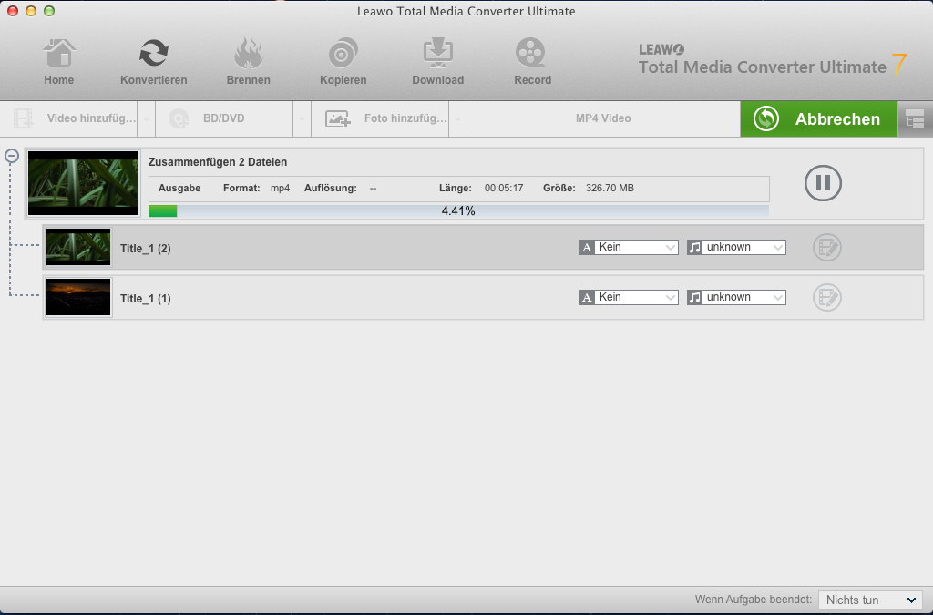The height and width of the screenshot is (615, 933).
Task: Click Zusammenfügen 2 Dateien title
Action: 217,162
